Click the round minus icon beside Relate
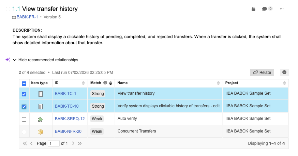This screenshot has height=156, width=298. point(284,72)
